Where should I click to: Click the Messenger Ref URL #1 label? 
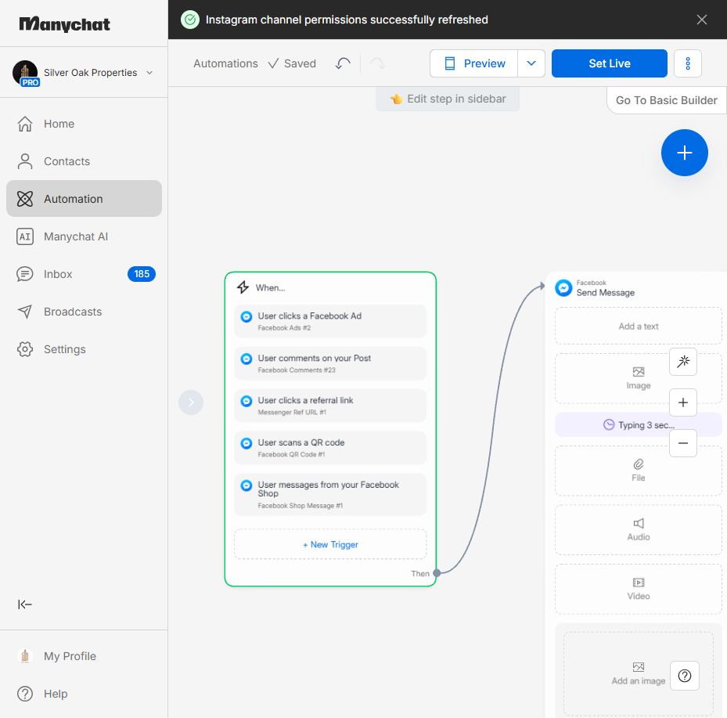[292, 413]
